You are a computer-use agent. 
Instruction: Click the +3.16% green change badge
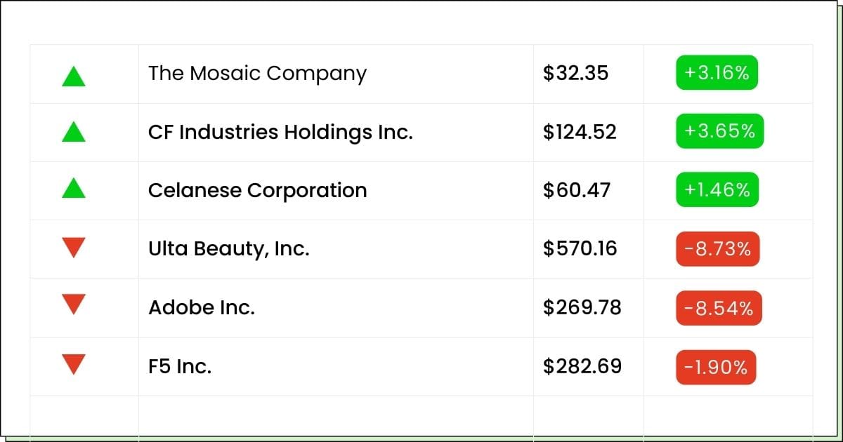[717, 73]
